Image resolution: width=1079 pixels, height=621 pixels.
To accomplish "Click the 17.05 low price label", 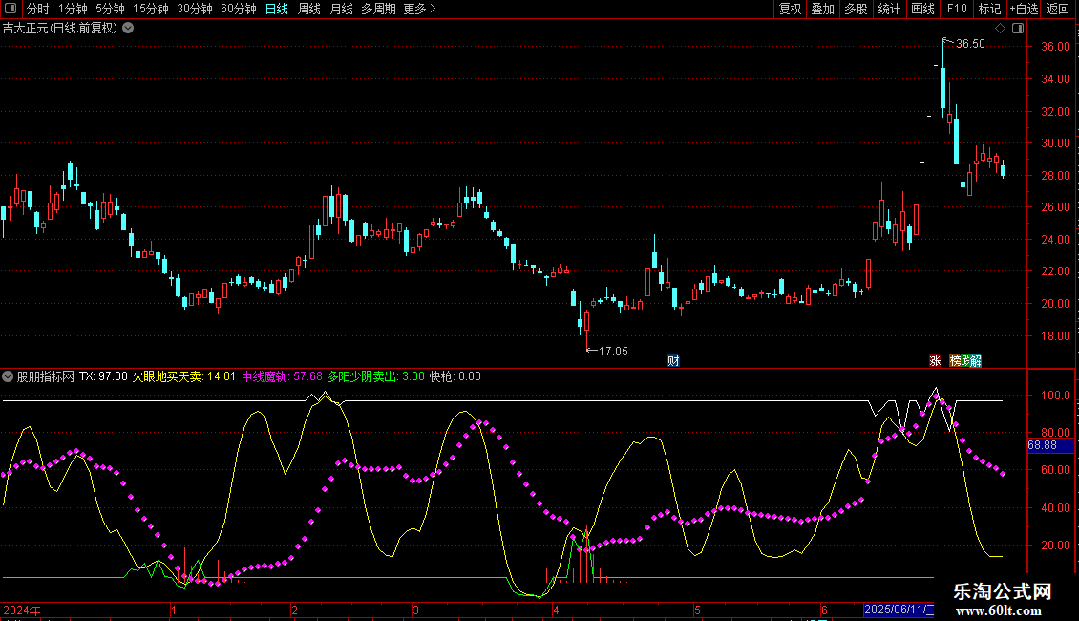I will click(x=613, y=352).
